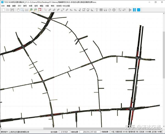Open the 文件 menu

point(3,5)
